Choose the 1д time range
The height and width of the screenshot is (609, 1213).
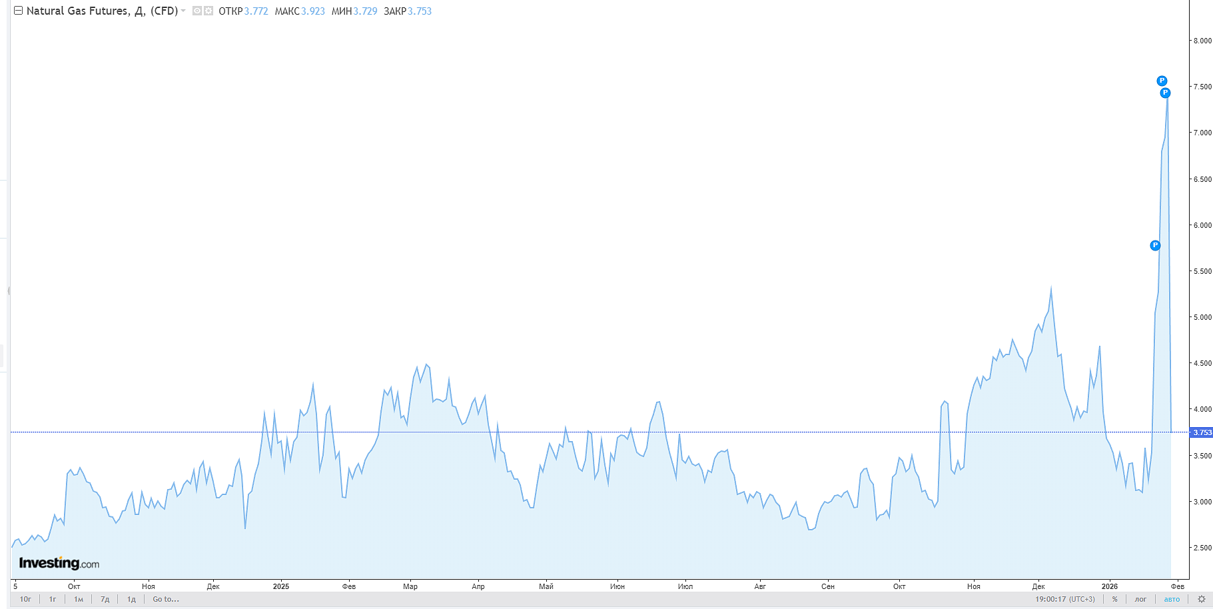click(x=131, y=599)
